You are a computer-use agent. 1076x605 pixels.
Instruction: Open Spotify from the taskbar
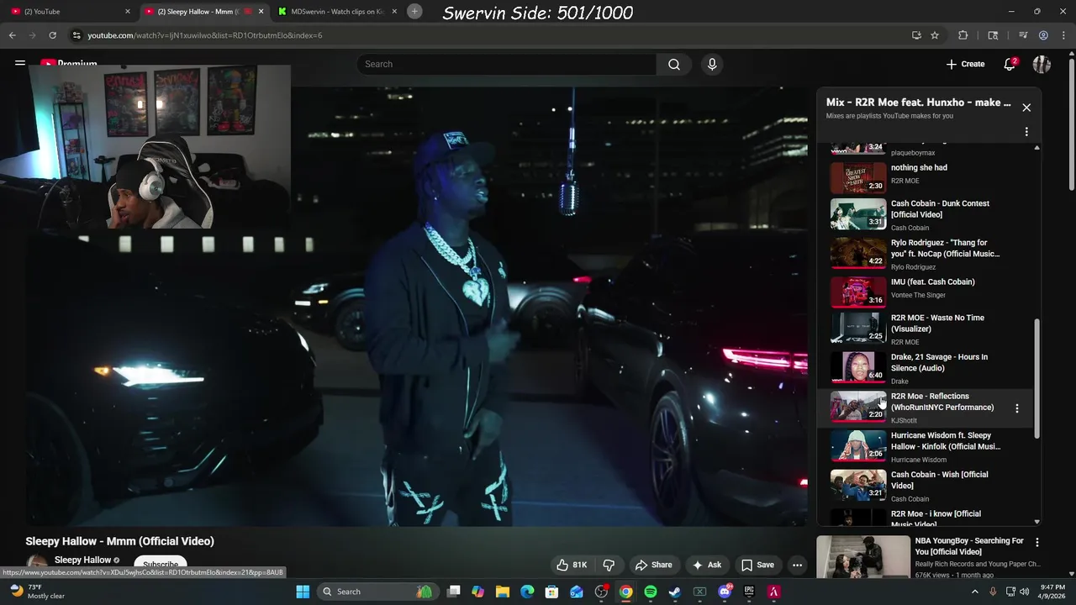(x=651, y=592)
